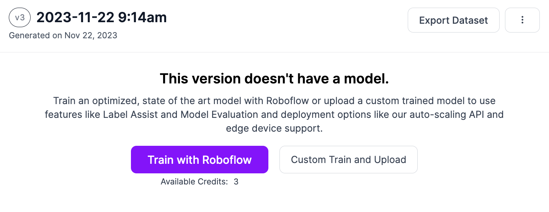The height and width of the screenshot is (212, 549).
Task: Click the v3 version badge
Action: [20, 18]
